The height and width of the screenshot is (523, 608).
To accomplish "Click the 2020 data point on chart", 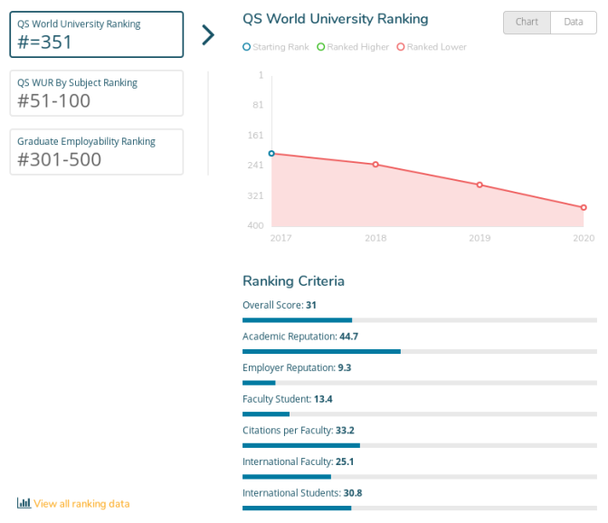I will click(x=584, y=208).
